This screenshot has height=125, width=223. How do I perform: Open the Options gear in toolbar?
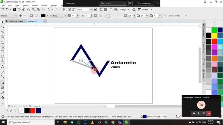pos(134,10)
